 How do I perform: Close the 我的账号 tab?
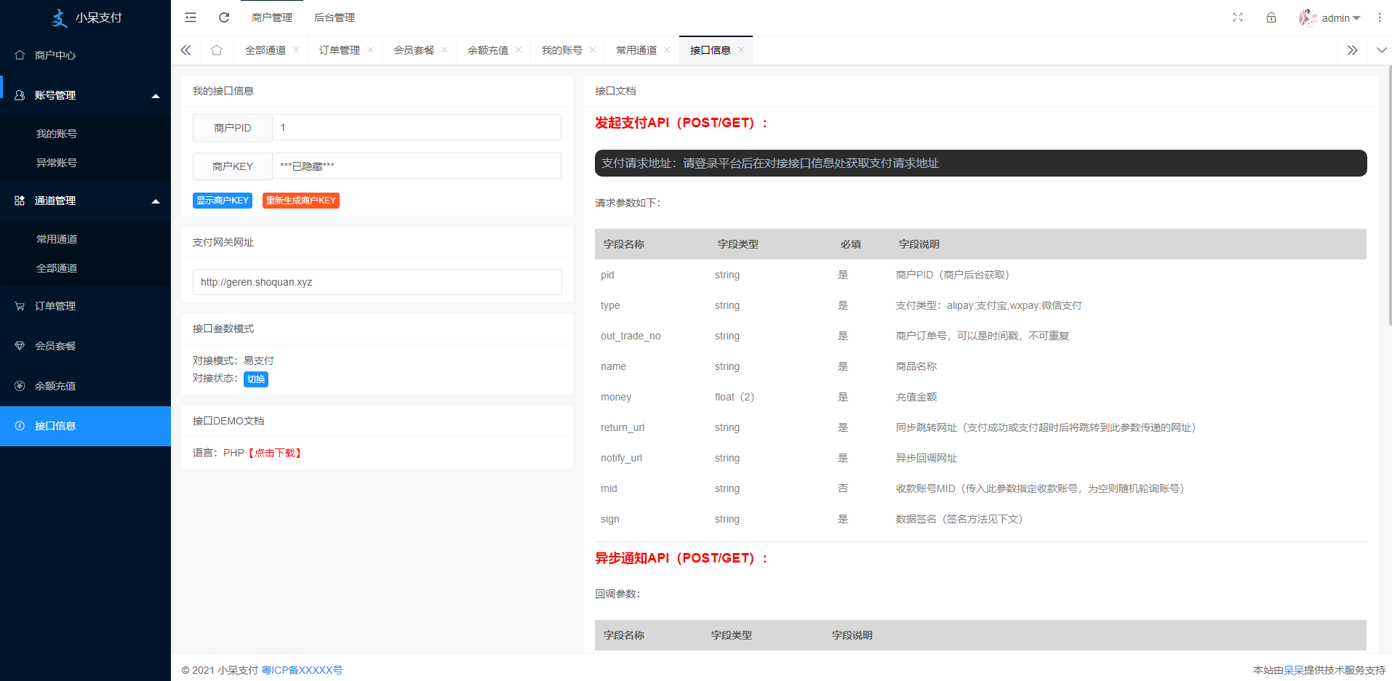(x=593, y=50)
